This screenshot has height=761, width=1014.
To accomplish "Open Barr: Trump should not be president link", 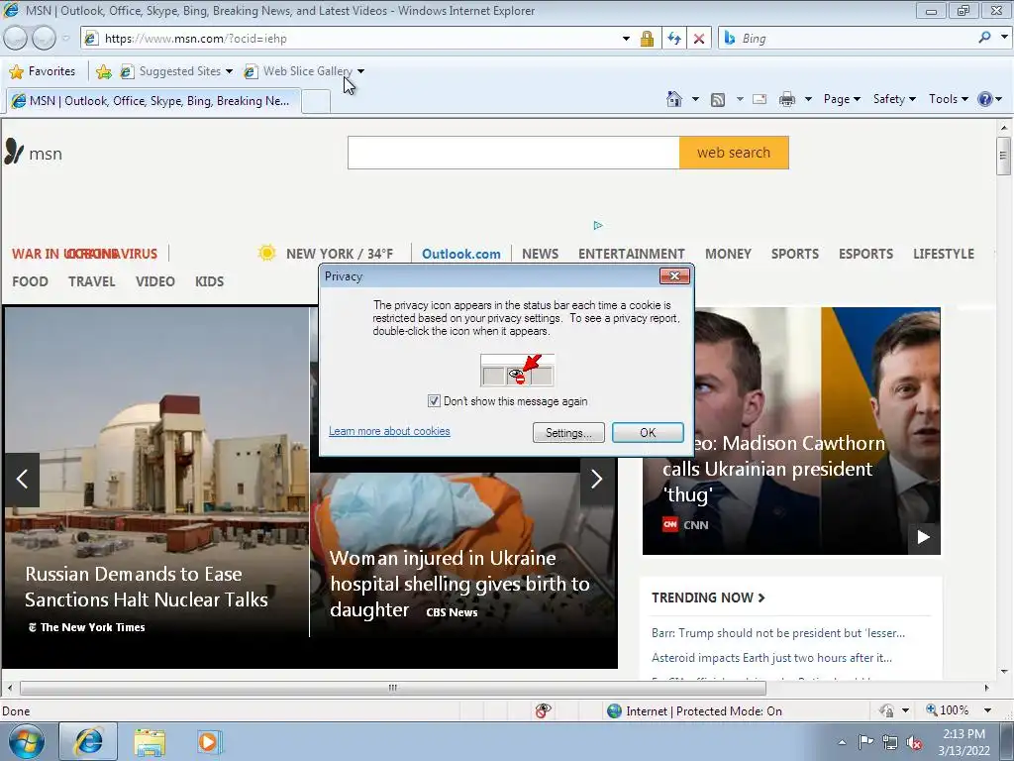I will point(778,633).
